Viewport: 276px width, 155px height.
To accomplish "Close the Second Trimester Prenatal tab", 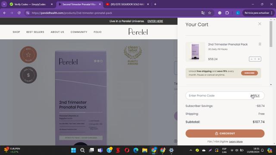I will pos(100,4).
